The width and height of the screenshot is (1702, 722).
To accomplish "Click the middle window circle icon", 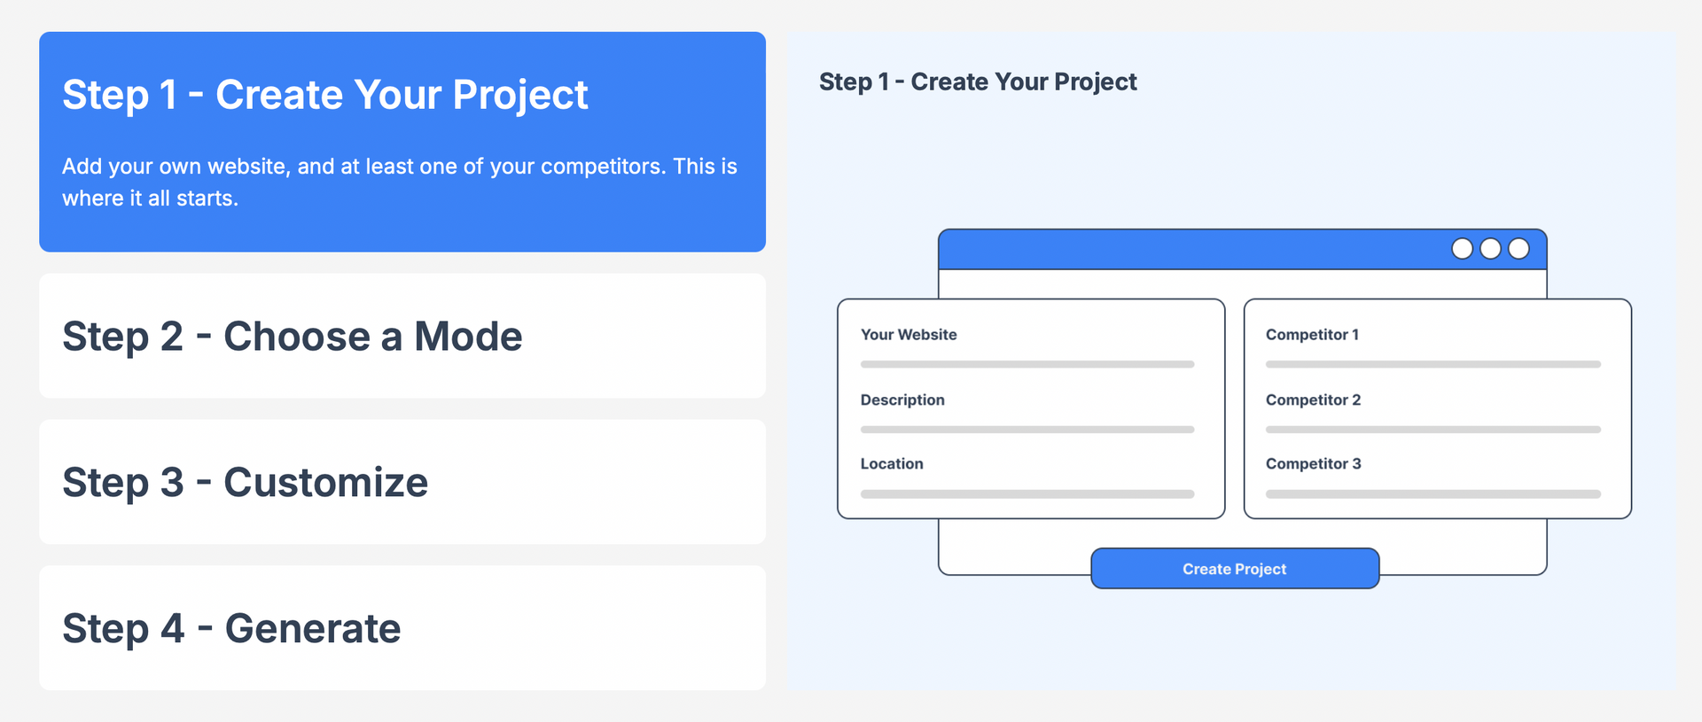I will pyautogui.click(x=1491, y=249).
